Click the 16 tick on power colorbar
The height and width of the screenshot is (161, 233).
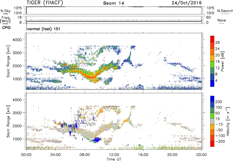[217, 62]
